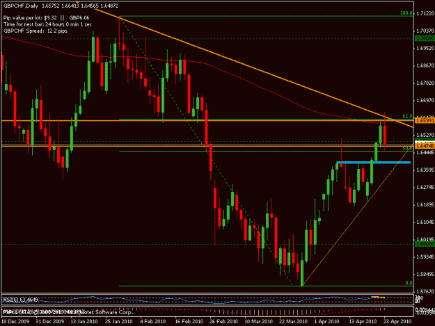
Task: Click the 1.63595 price axis label
Action: tap(425, 170)
